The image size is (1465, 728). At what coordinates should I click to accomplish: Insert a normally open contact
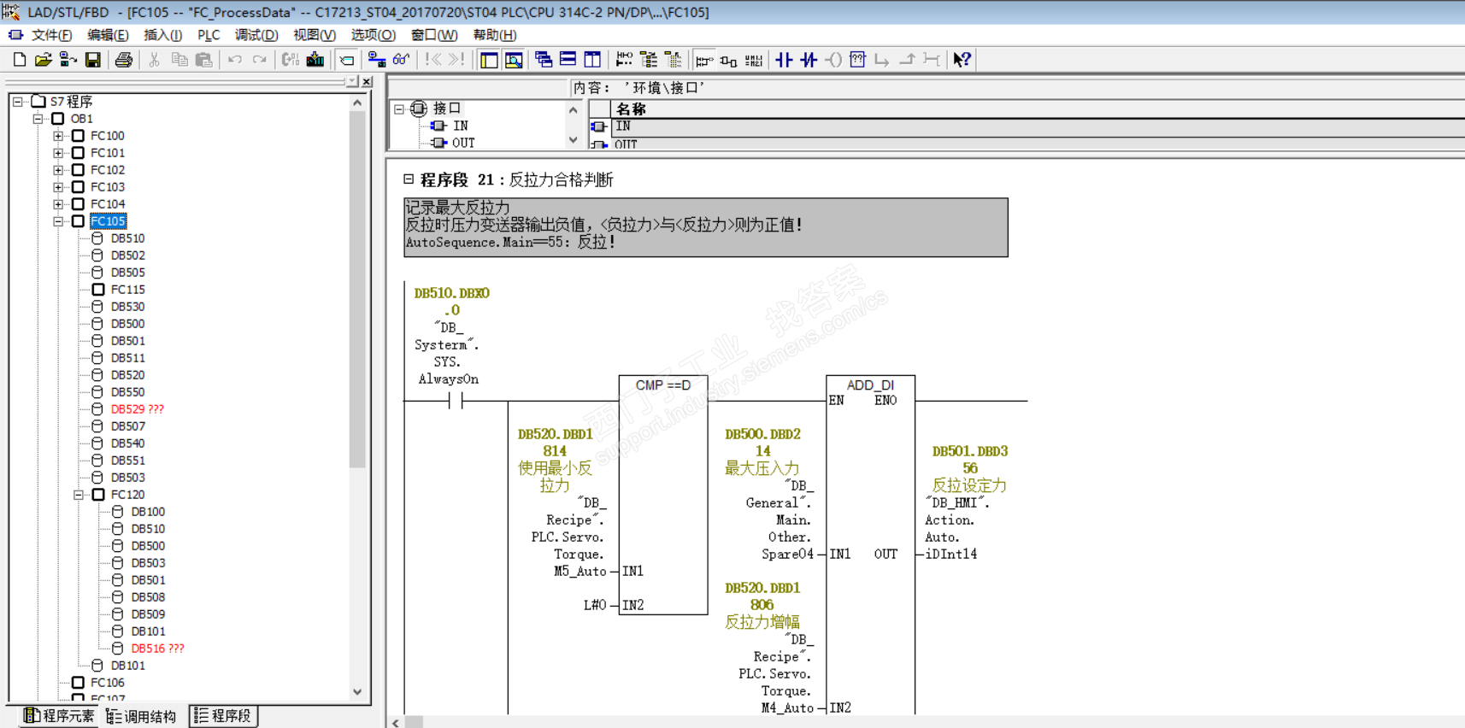click(785, 60)
